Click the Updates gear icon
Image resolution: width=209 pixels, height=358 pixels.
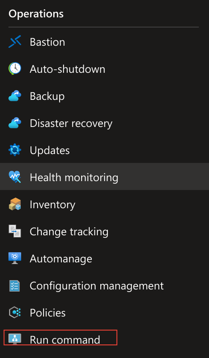15,150
